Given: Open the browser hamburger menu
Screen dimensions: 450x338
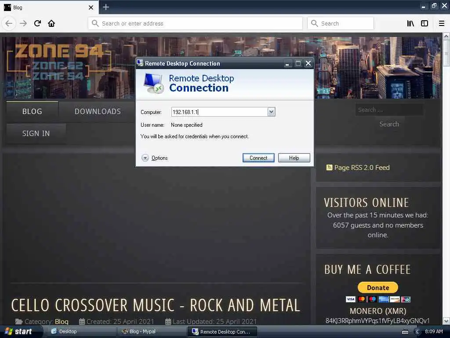Looking at the screenshot, I should pyautogui.click(x=441, y=23).
